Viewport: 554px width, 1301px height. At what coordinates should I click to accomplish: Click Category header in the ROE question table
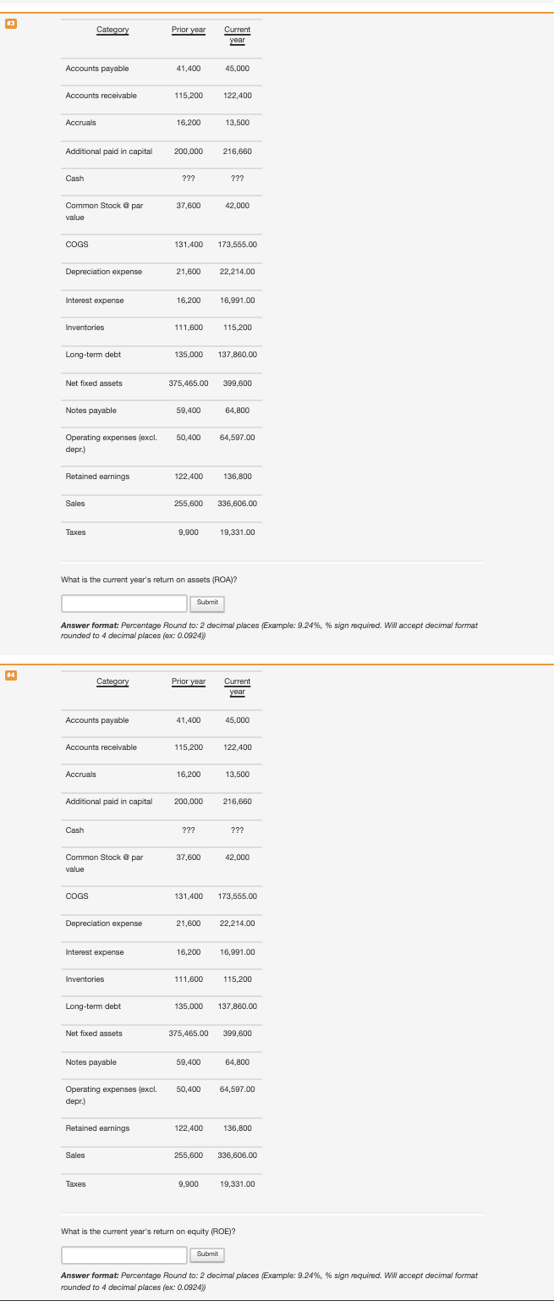tap(112, 683)
